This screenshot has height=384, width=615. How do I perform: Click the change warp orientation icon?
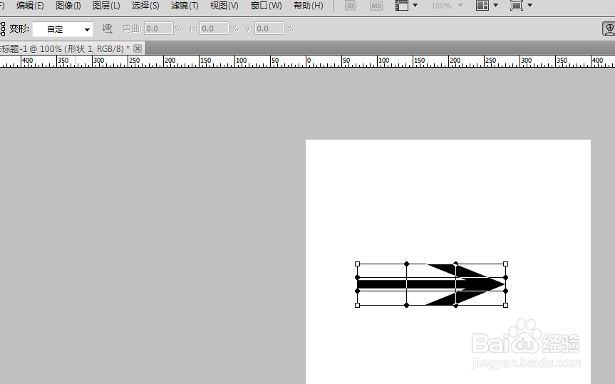point(107,28)
